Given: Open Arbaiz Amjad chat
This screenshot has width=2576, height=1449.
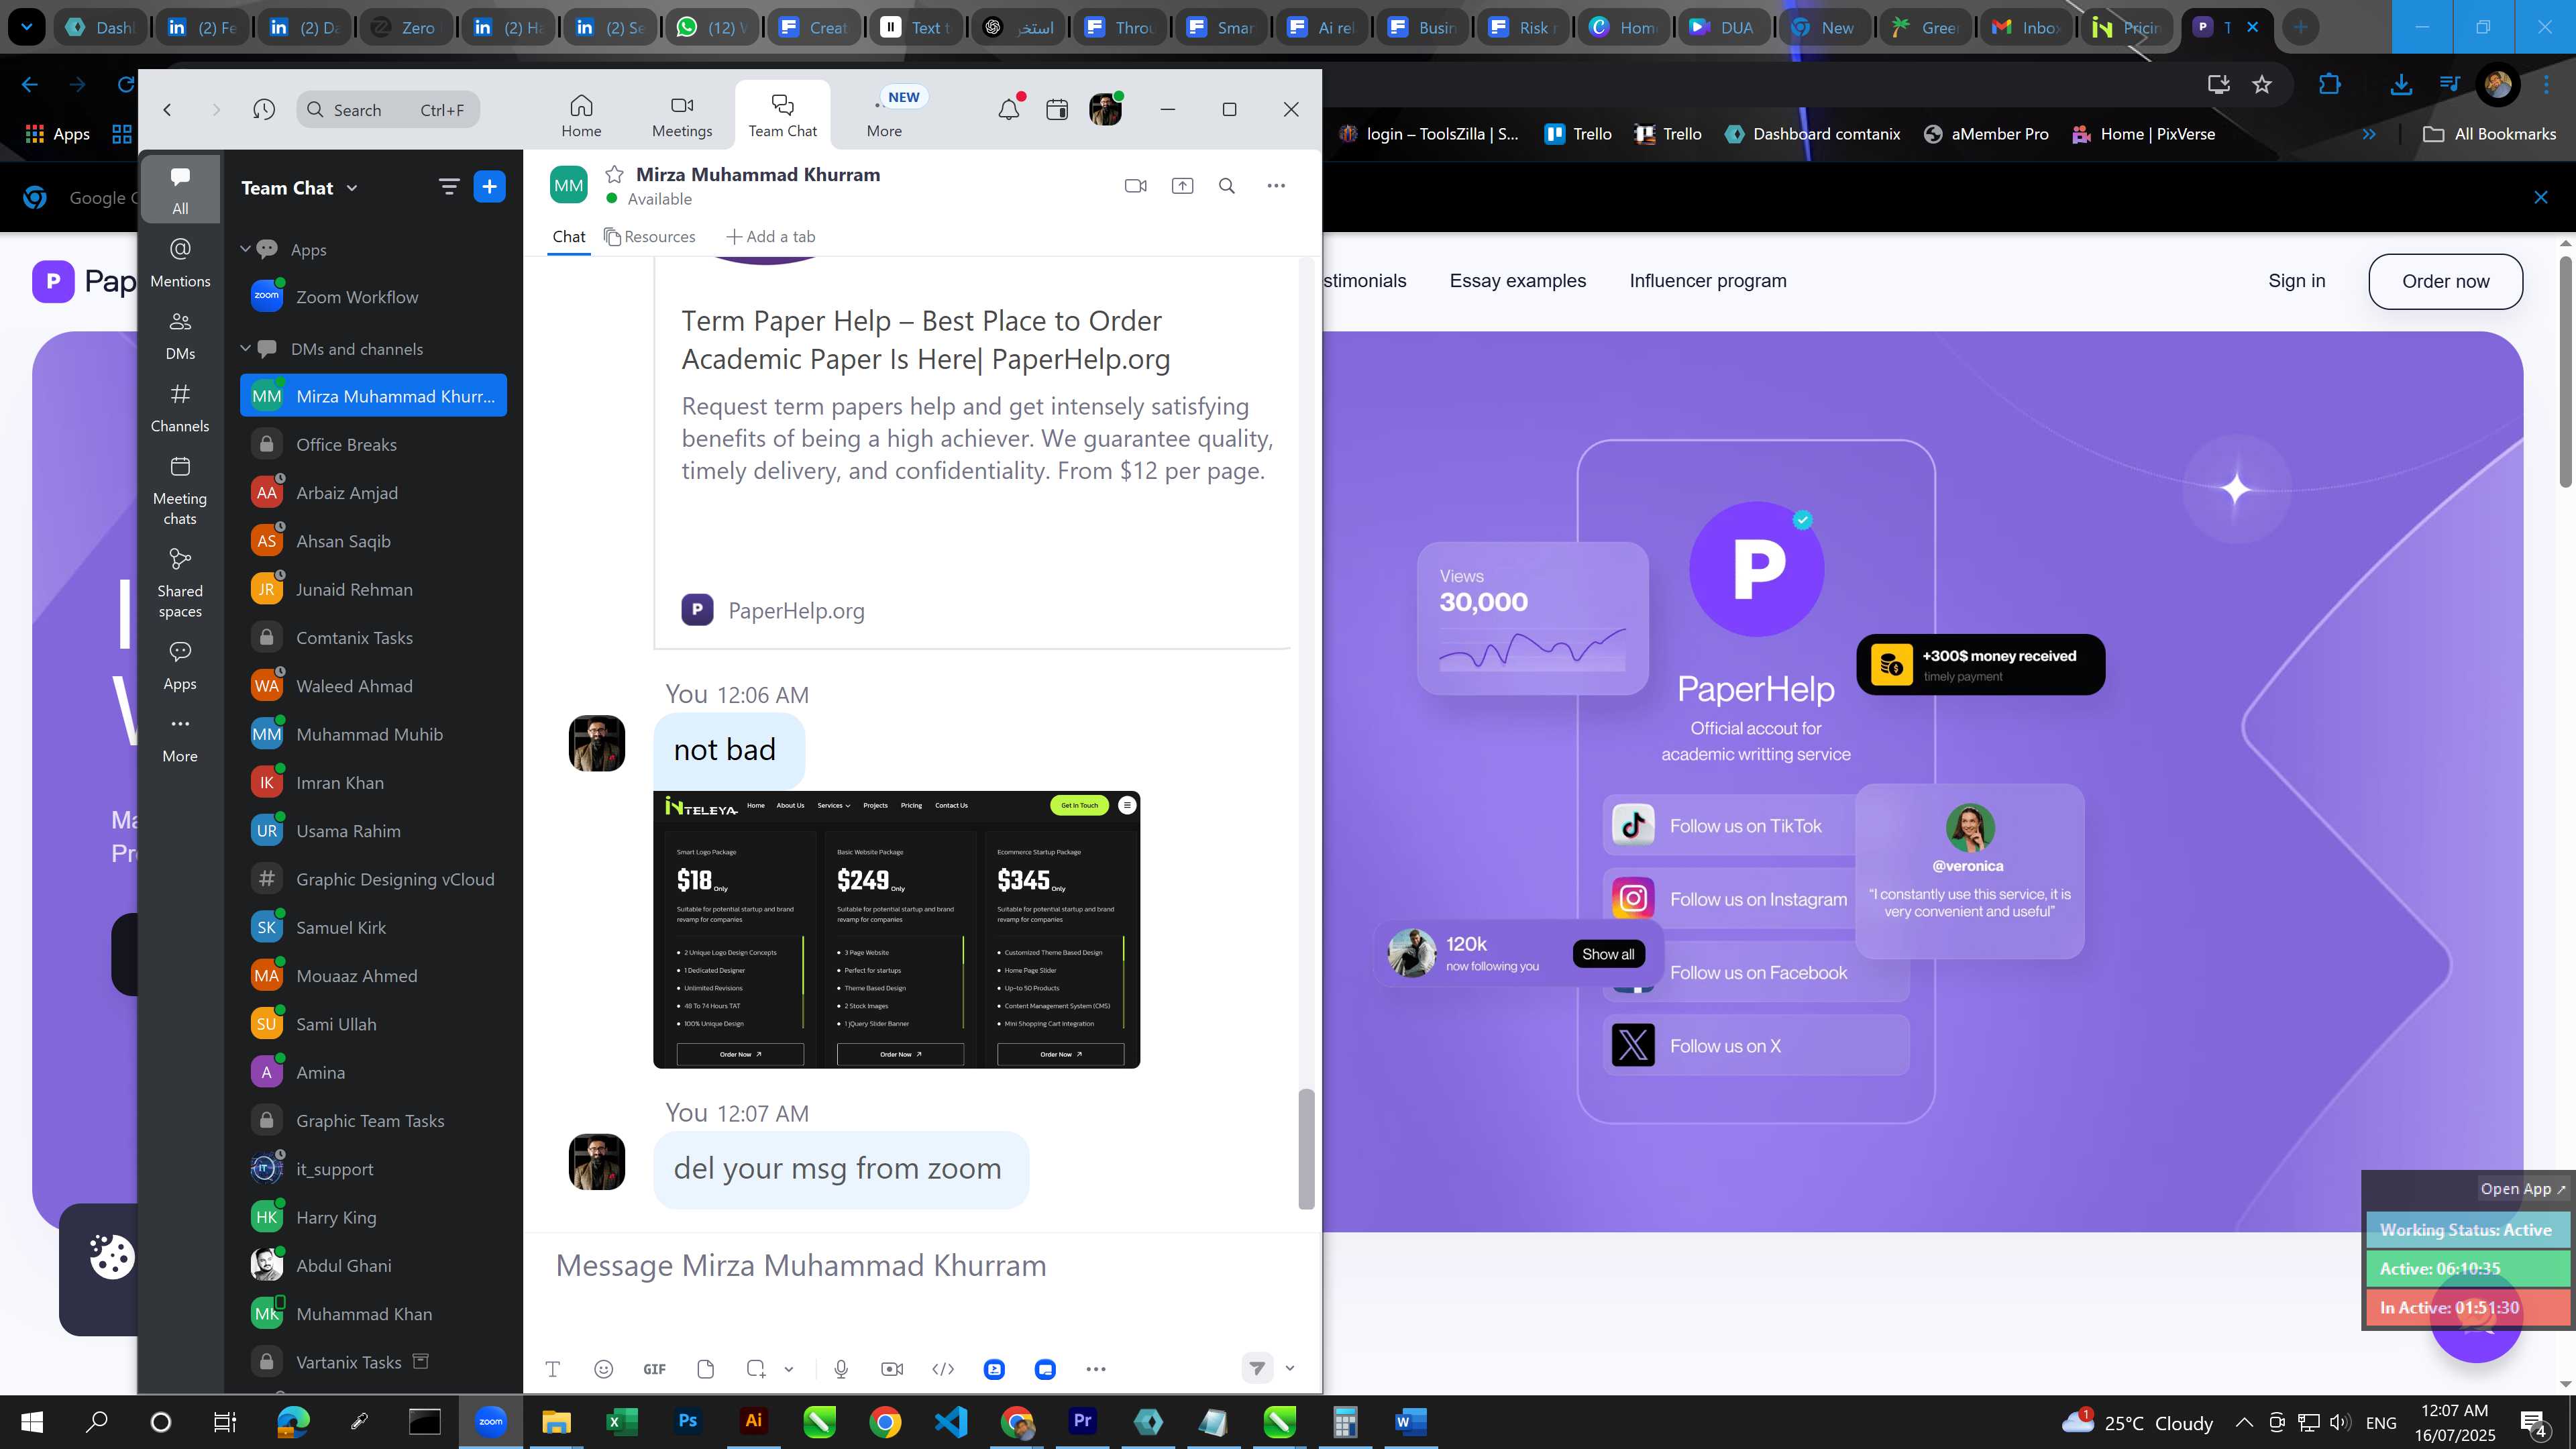Looking at the screenshot, I should tap(373, 493).
